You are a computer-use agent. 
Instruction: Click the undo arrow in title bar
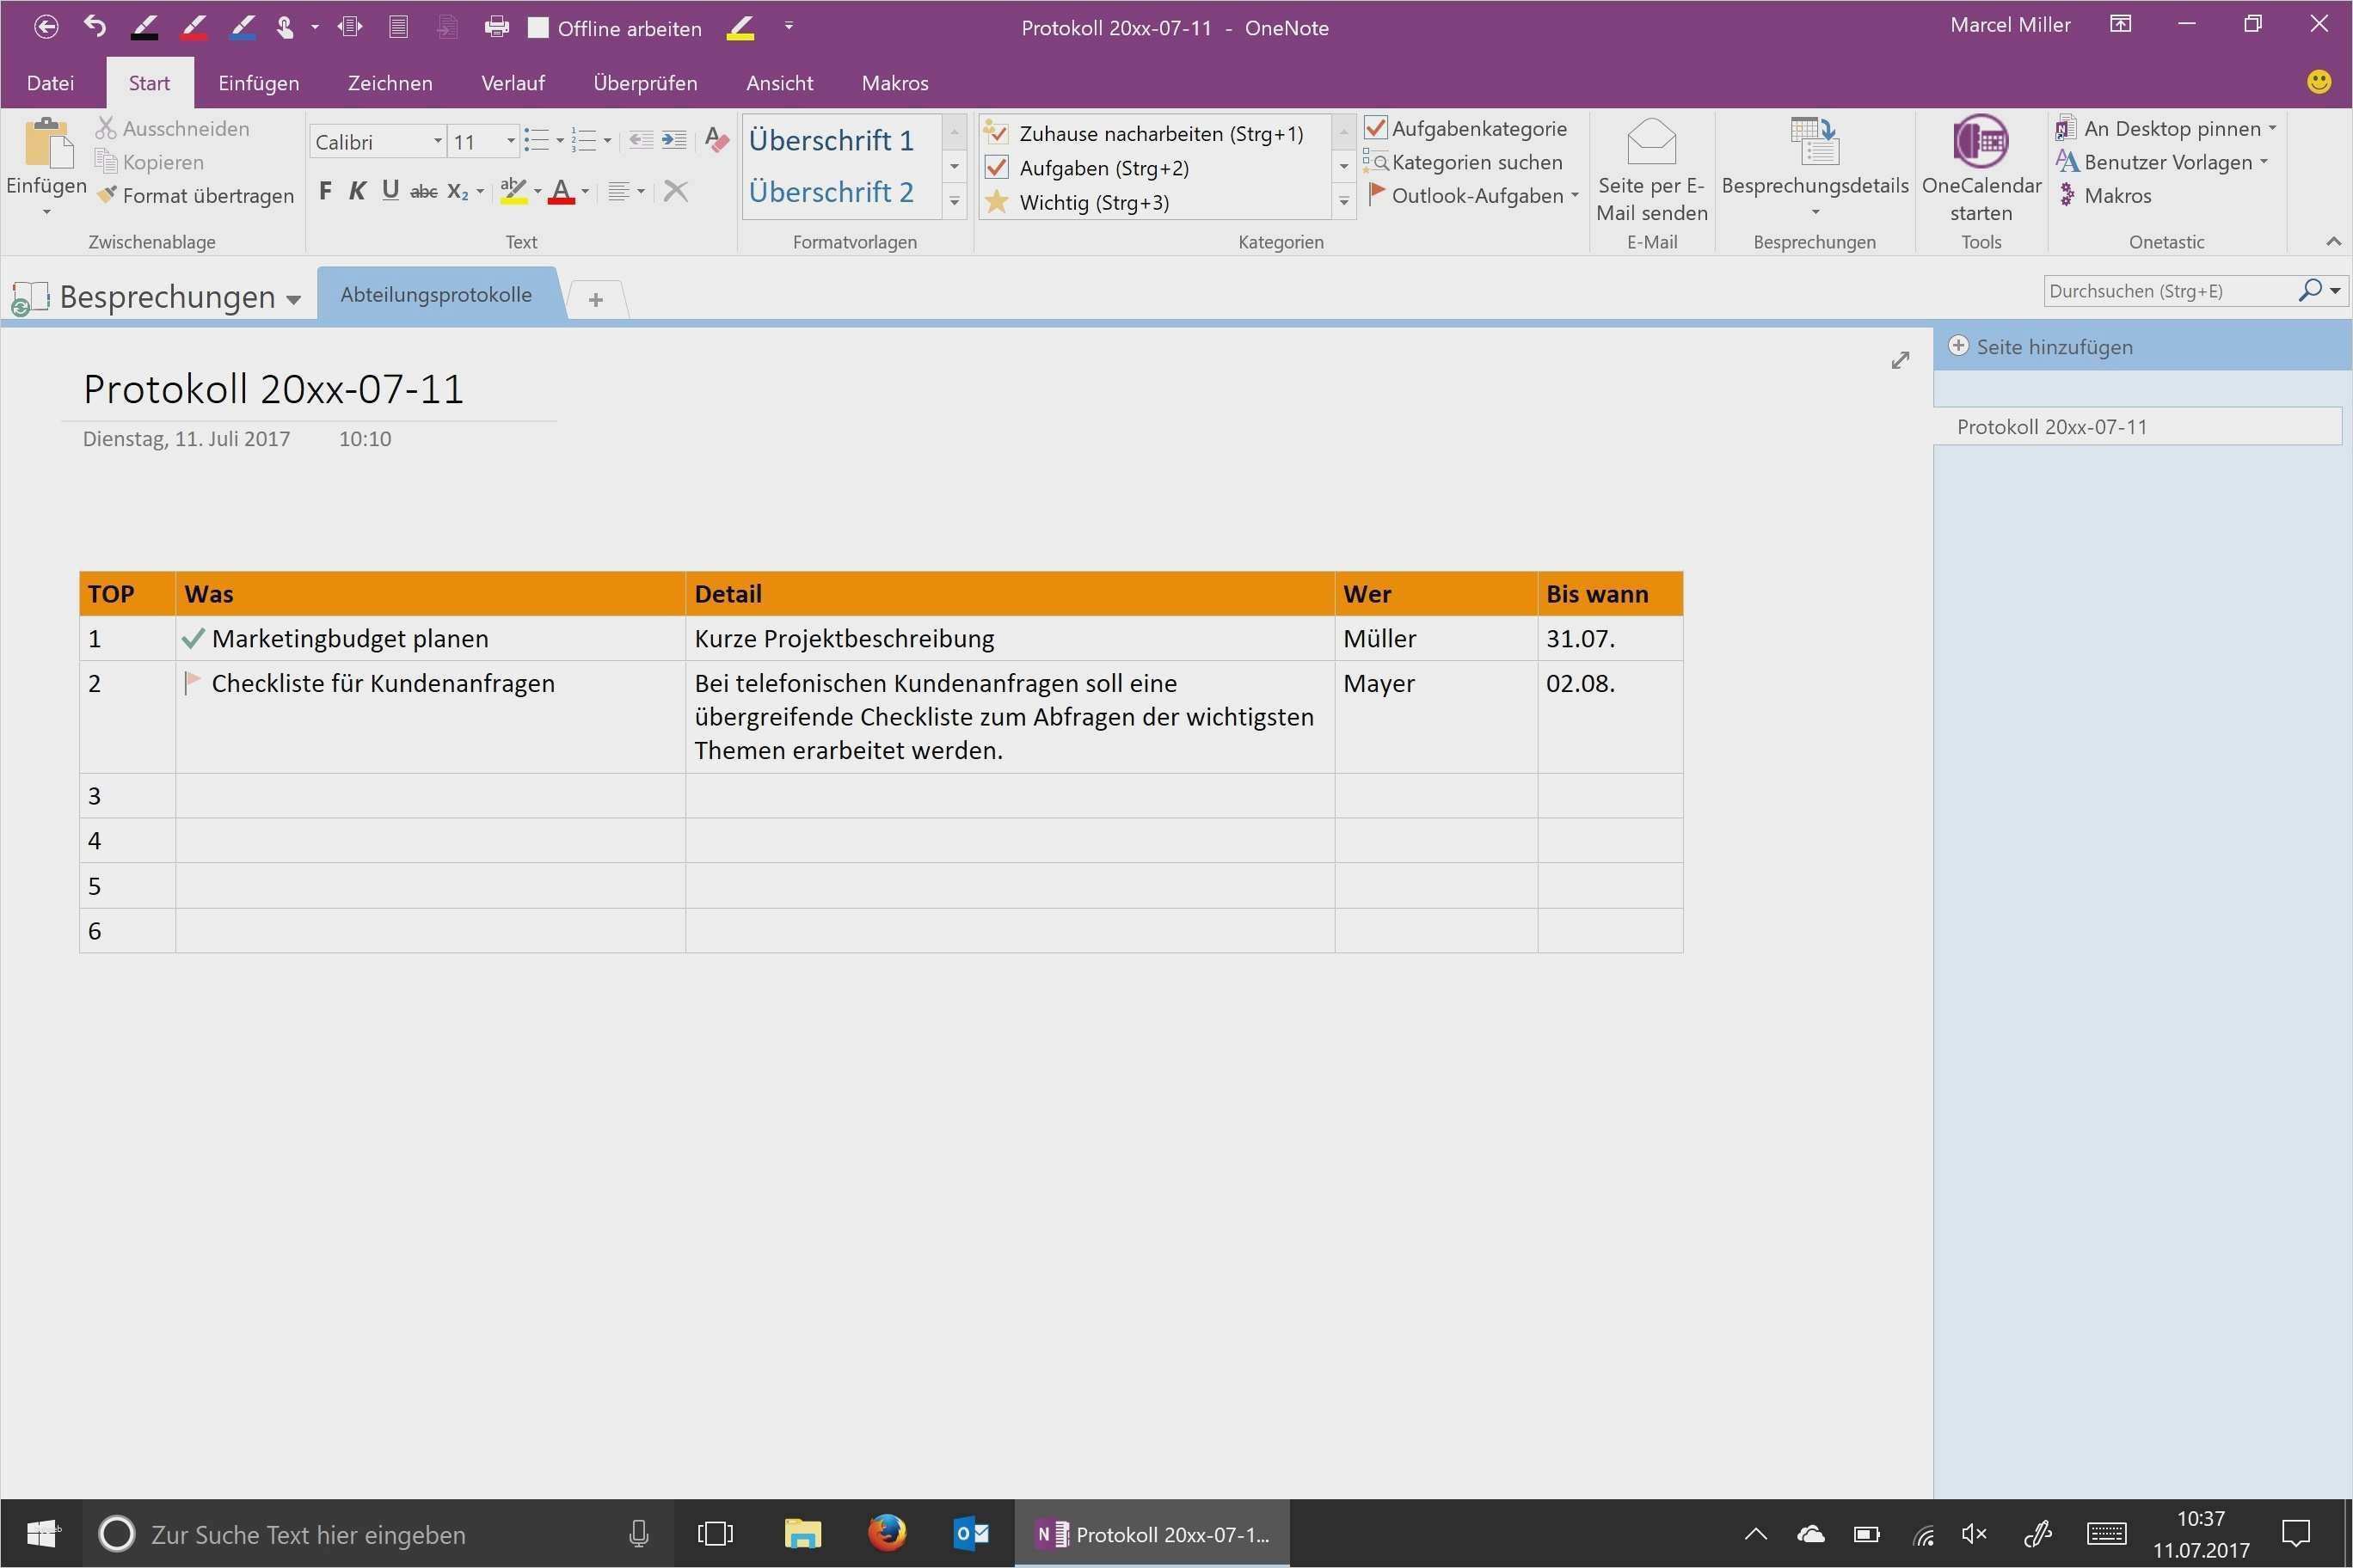click(x=95, y=26)
